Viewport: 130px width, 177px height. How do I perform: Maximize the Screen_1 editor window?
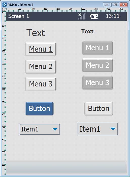pos(115,5)
